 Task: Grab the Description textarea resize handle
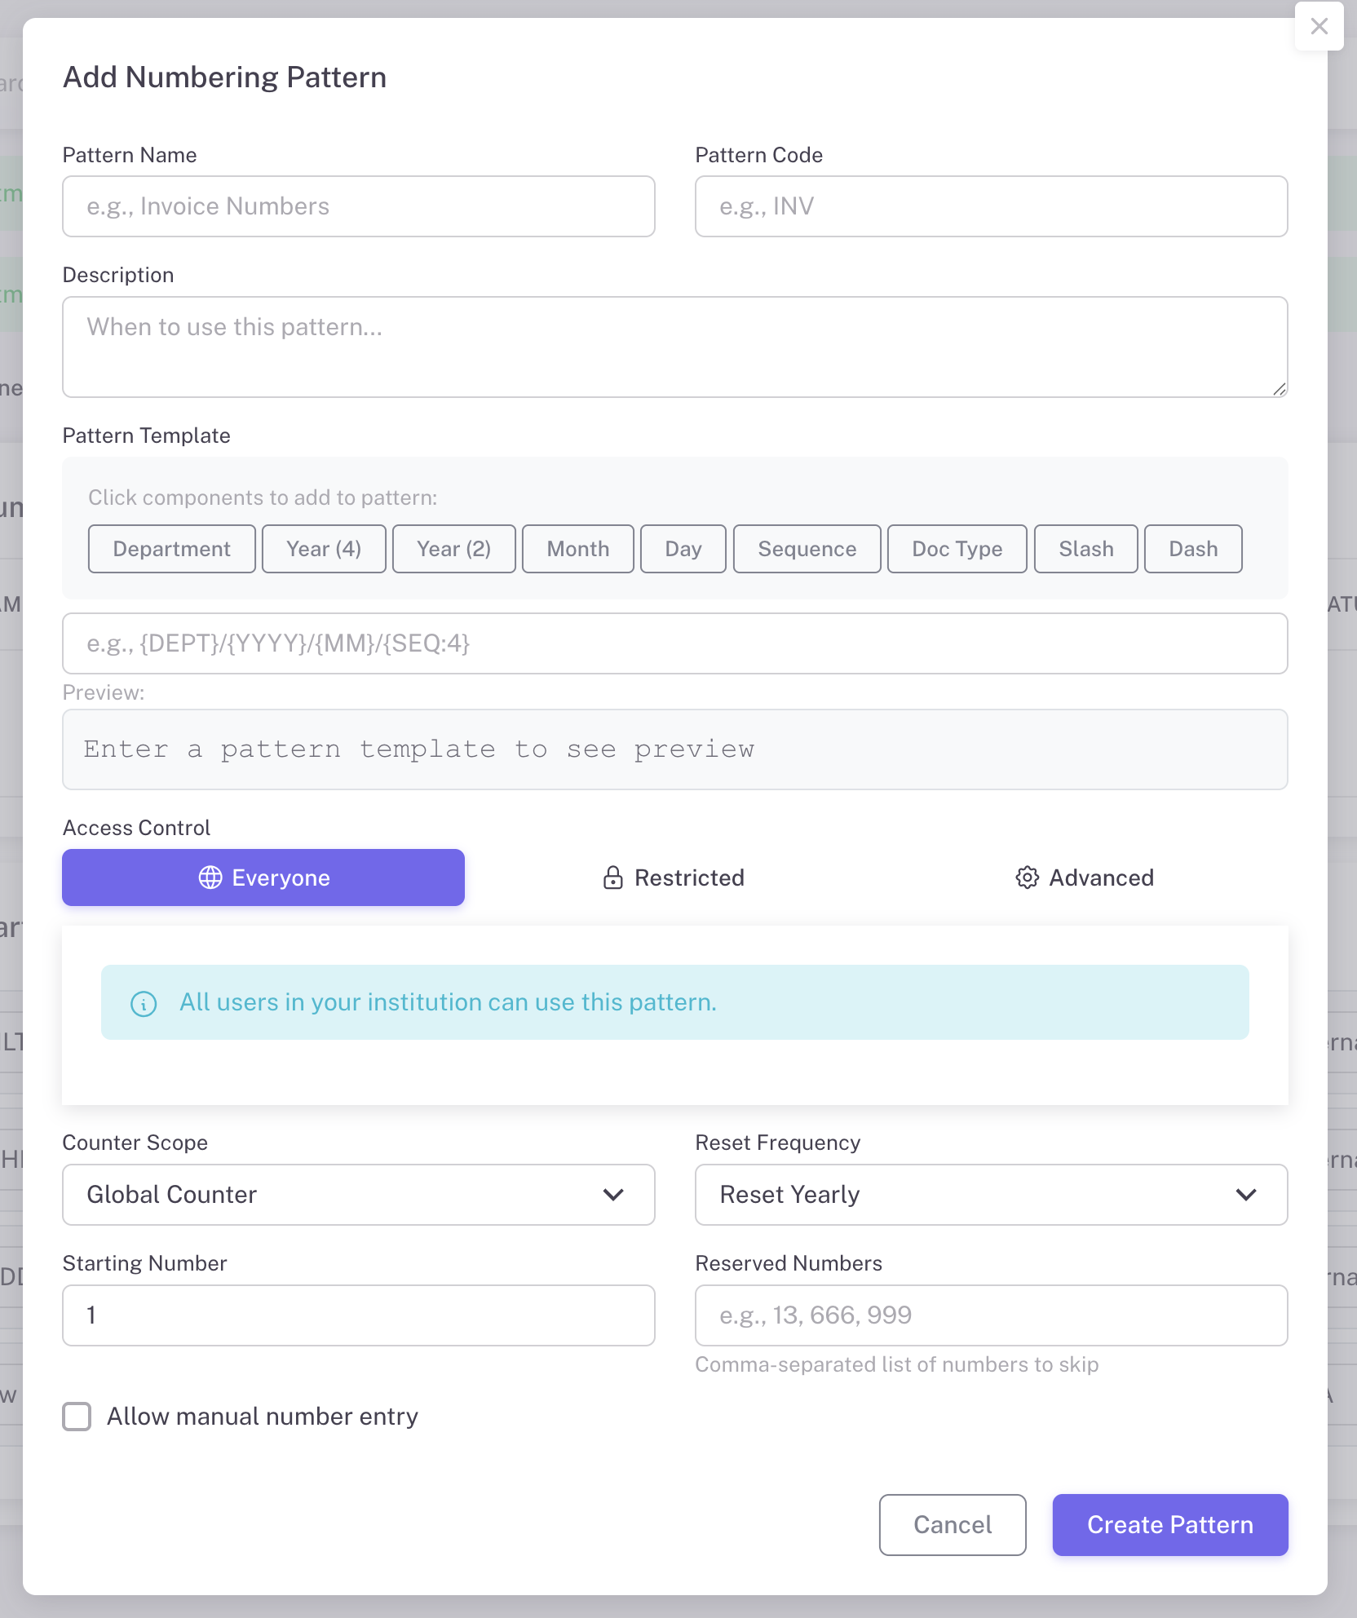tap(1280, 390)
